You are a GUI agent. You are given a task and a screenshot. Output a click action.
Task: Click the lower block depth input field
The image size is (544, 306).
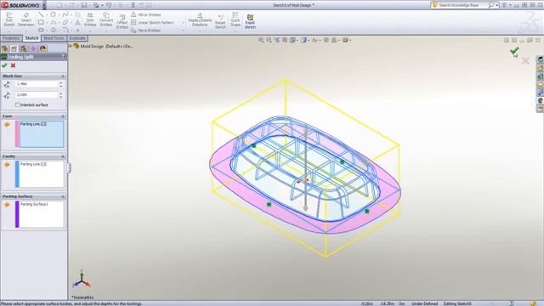(x=36, y=94)
